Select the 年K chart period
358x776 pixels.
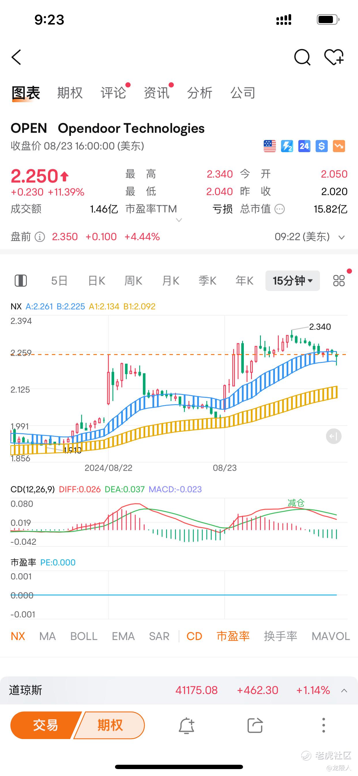tap(245, 281)
